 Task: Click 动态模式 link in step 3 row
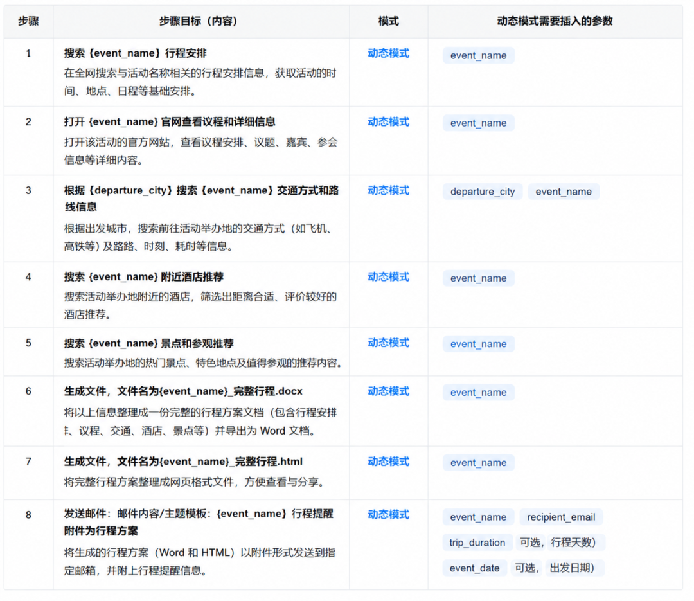coord(388,190)
